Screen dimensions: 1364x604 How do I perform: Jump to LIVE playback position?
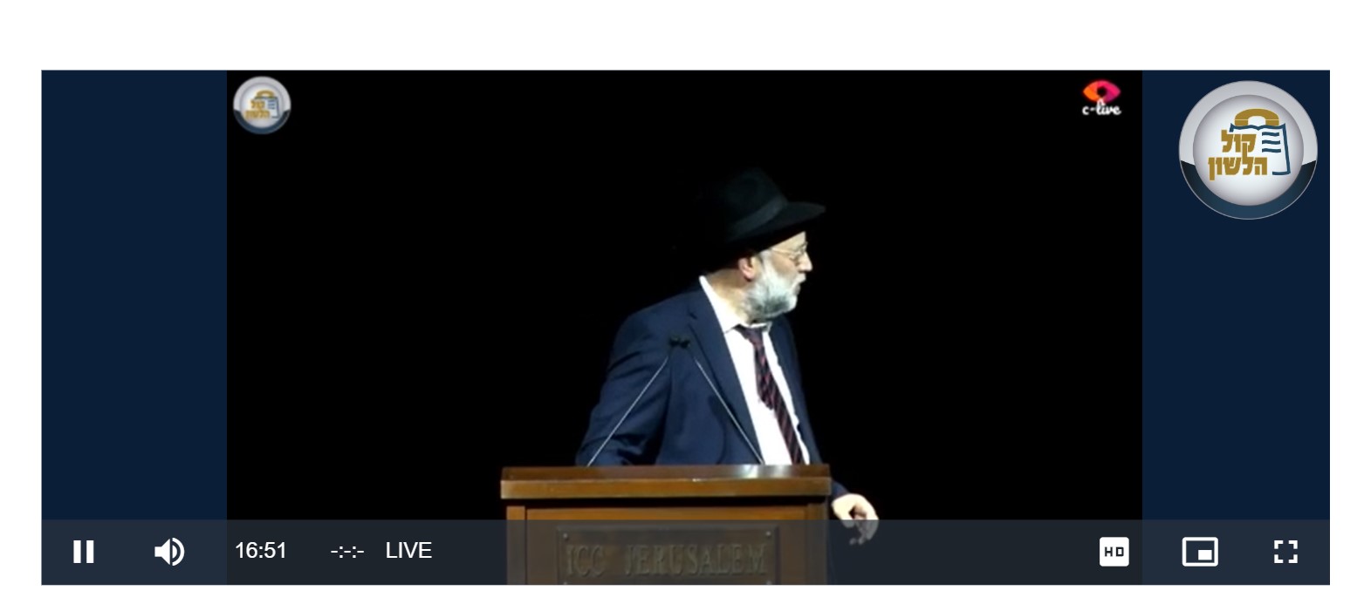tap(408, 551)
